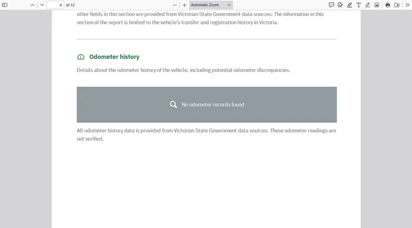Go to previous page arrow
The height and width of the screenshot is (228, 412).
click(x=32, y=5)
